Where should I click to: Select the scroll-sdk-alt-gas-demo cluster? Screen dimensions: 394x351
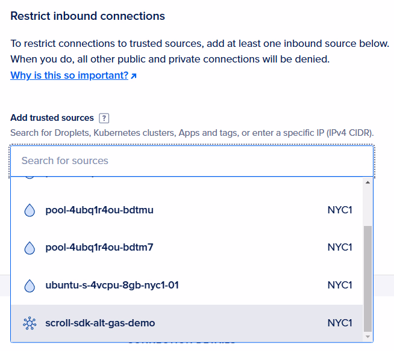pyautogui.click(x=100, y=323)
